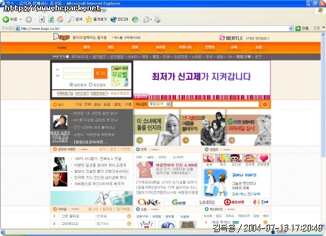This screenshot has height=236, width=326.
Task: Click the page vertical scrollbar up arrow
Action: click(323, 34)
